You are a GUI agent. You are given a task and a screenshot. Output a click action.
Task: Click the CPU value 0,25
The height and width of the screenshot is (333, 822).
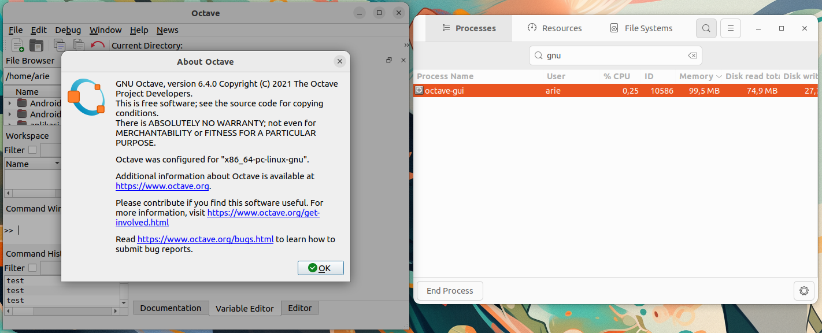[x=631, y=90]
